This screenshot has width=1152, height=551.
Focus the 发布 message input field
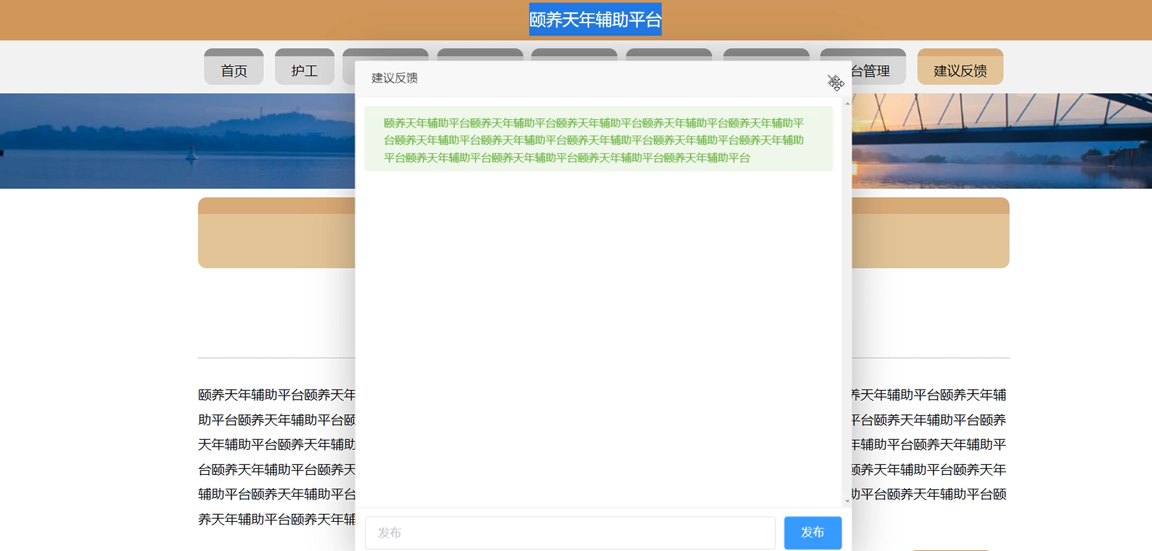[570, 532]
